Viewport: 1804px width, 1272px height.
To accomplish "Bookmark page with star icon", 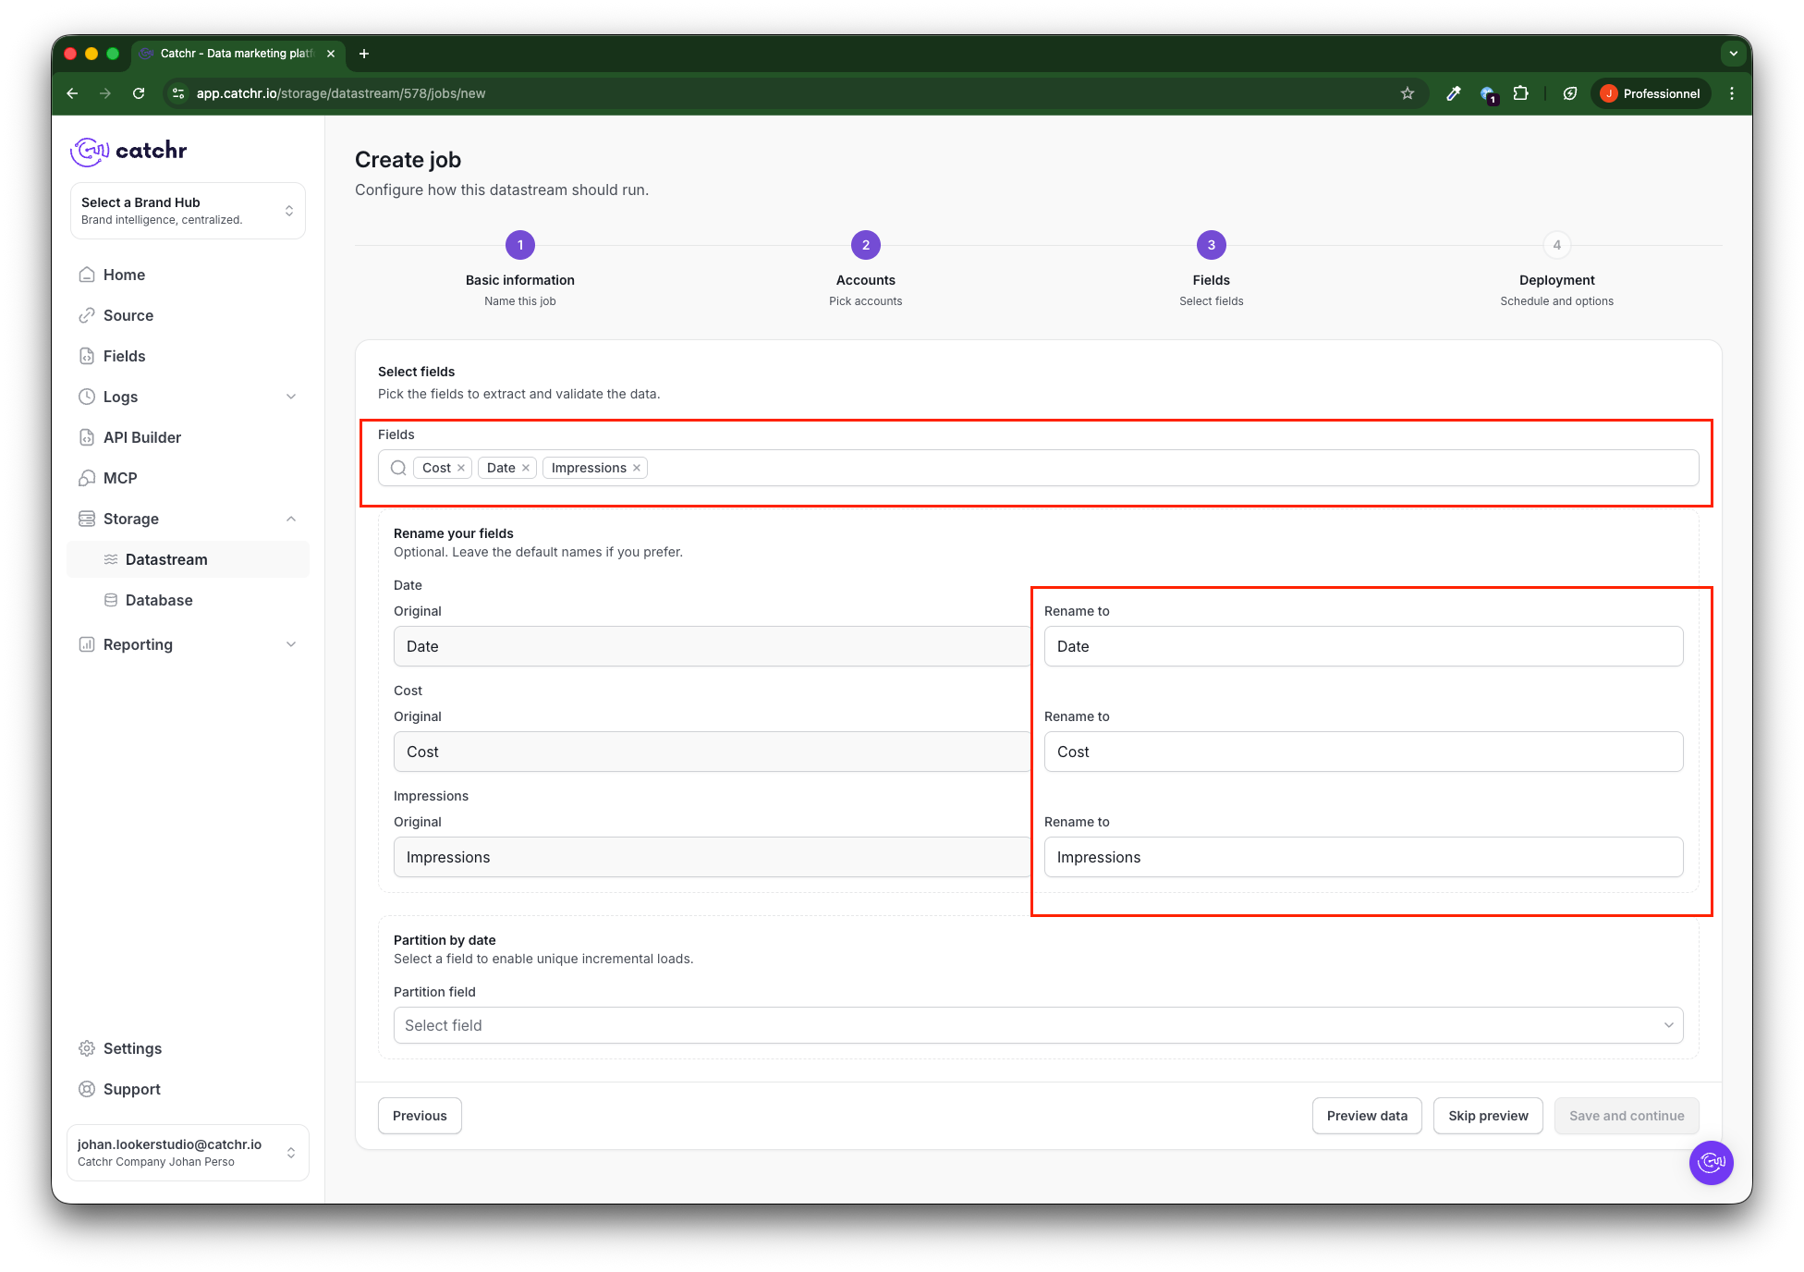I will point(1407,93).
